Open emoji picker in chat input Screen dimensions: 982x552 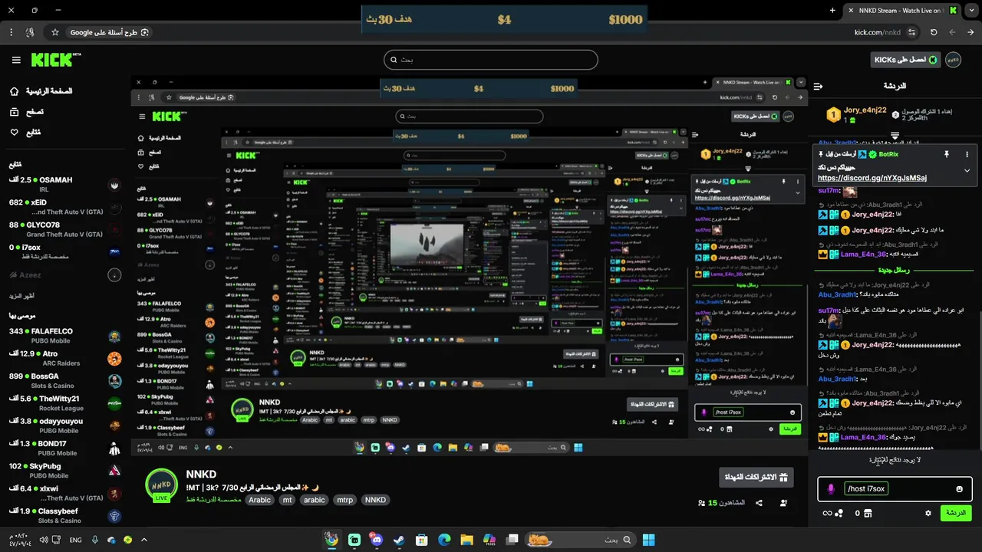click(959, 489)
